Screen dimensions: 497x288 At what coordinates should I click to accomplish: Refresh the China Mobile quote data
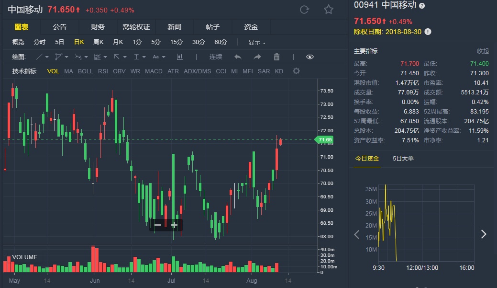coord(304,10)
